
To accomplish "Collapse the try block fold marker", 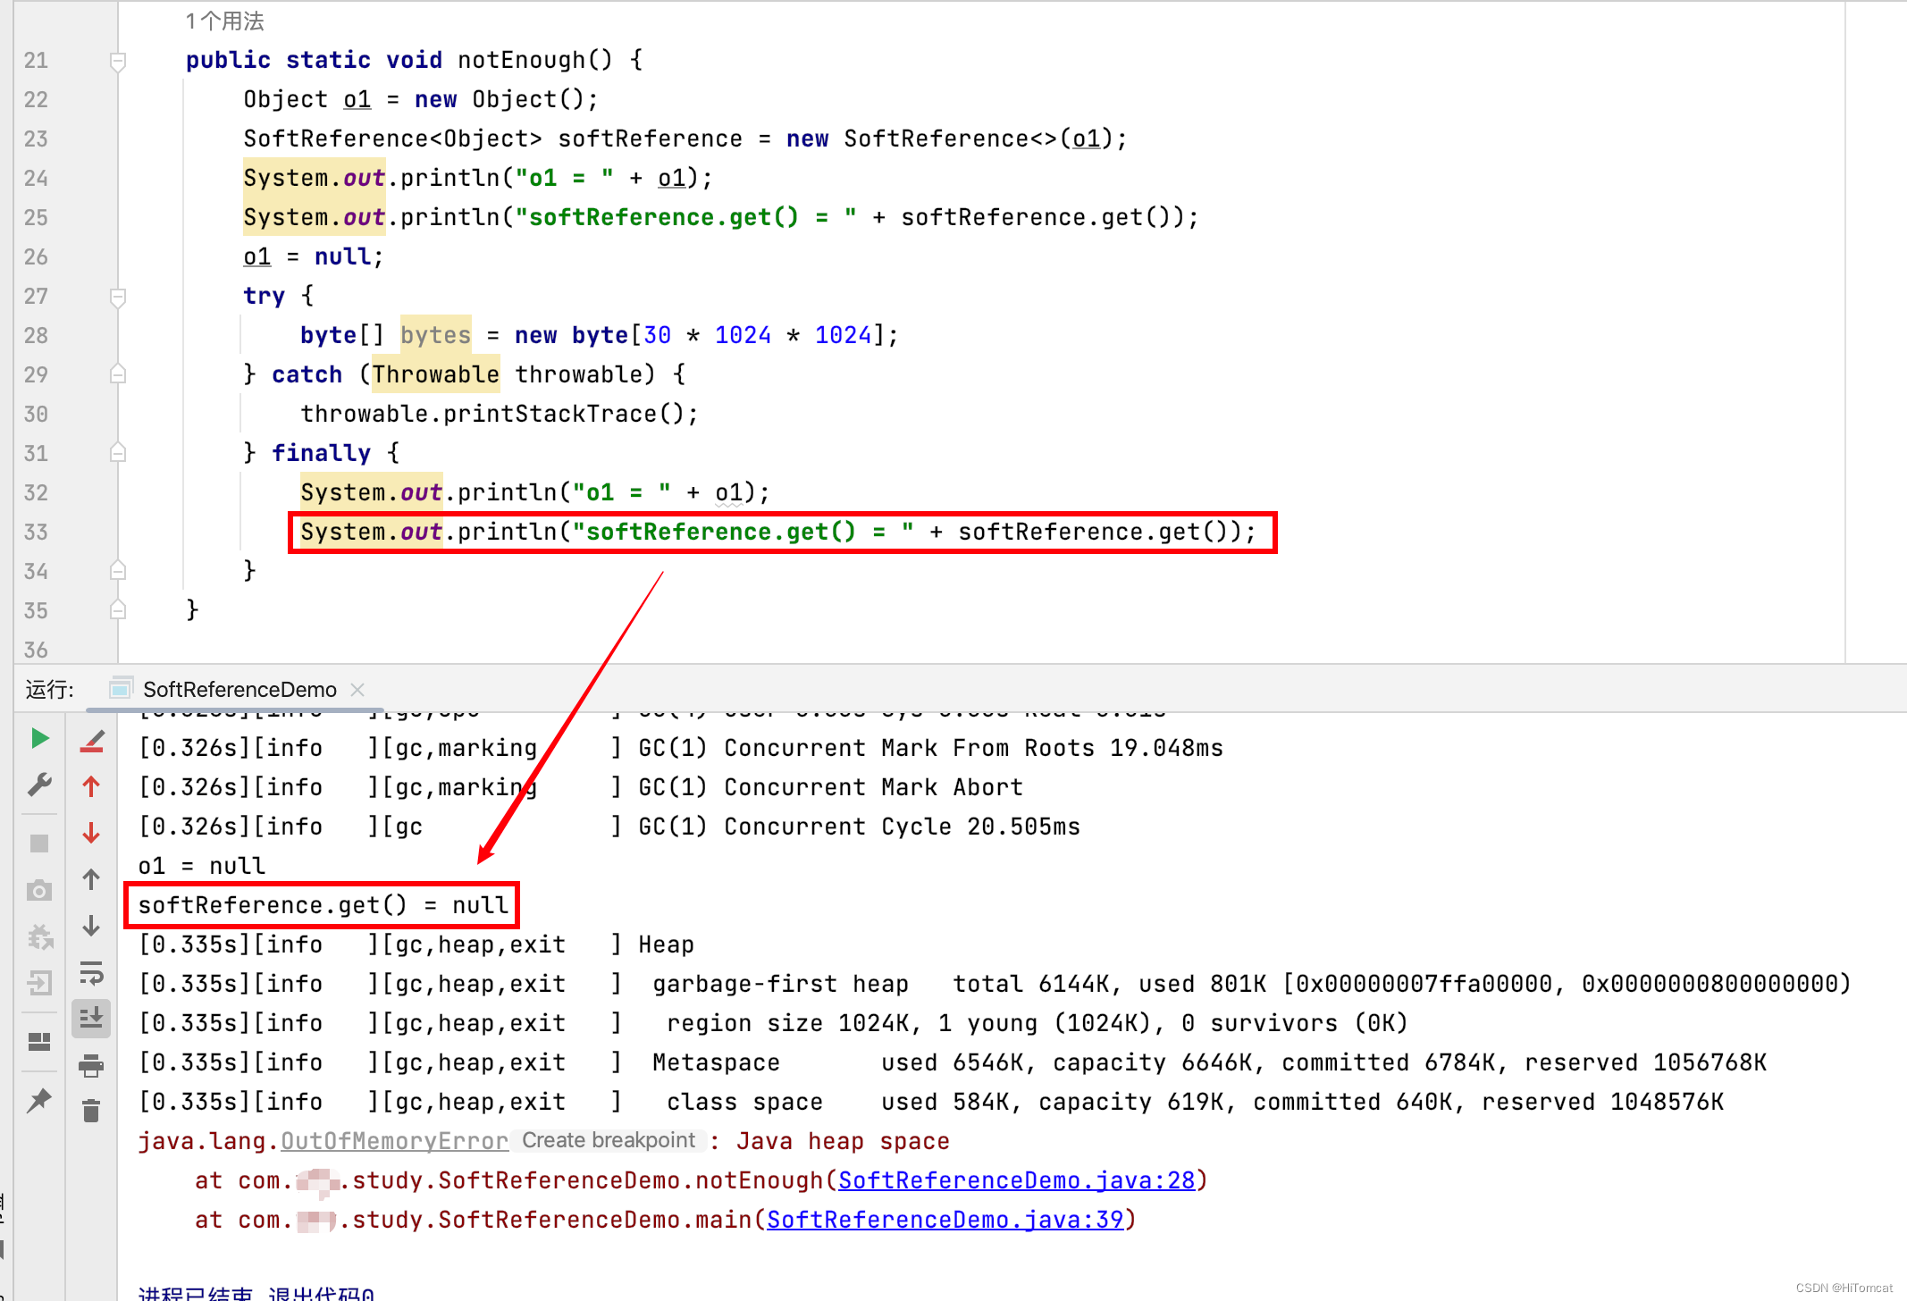I will [117, 297].
